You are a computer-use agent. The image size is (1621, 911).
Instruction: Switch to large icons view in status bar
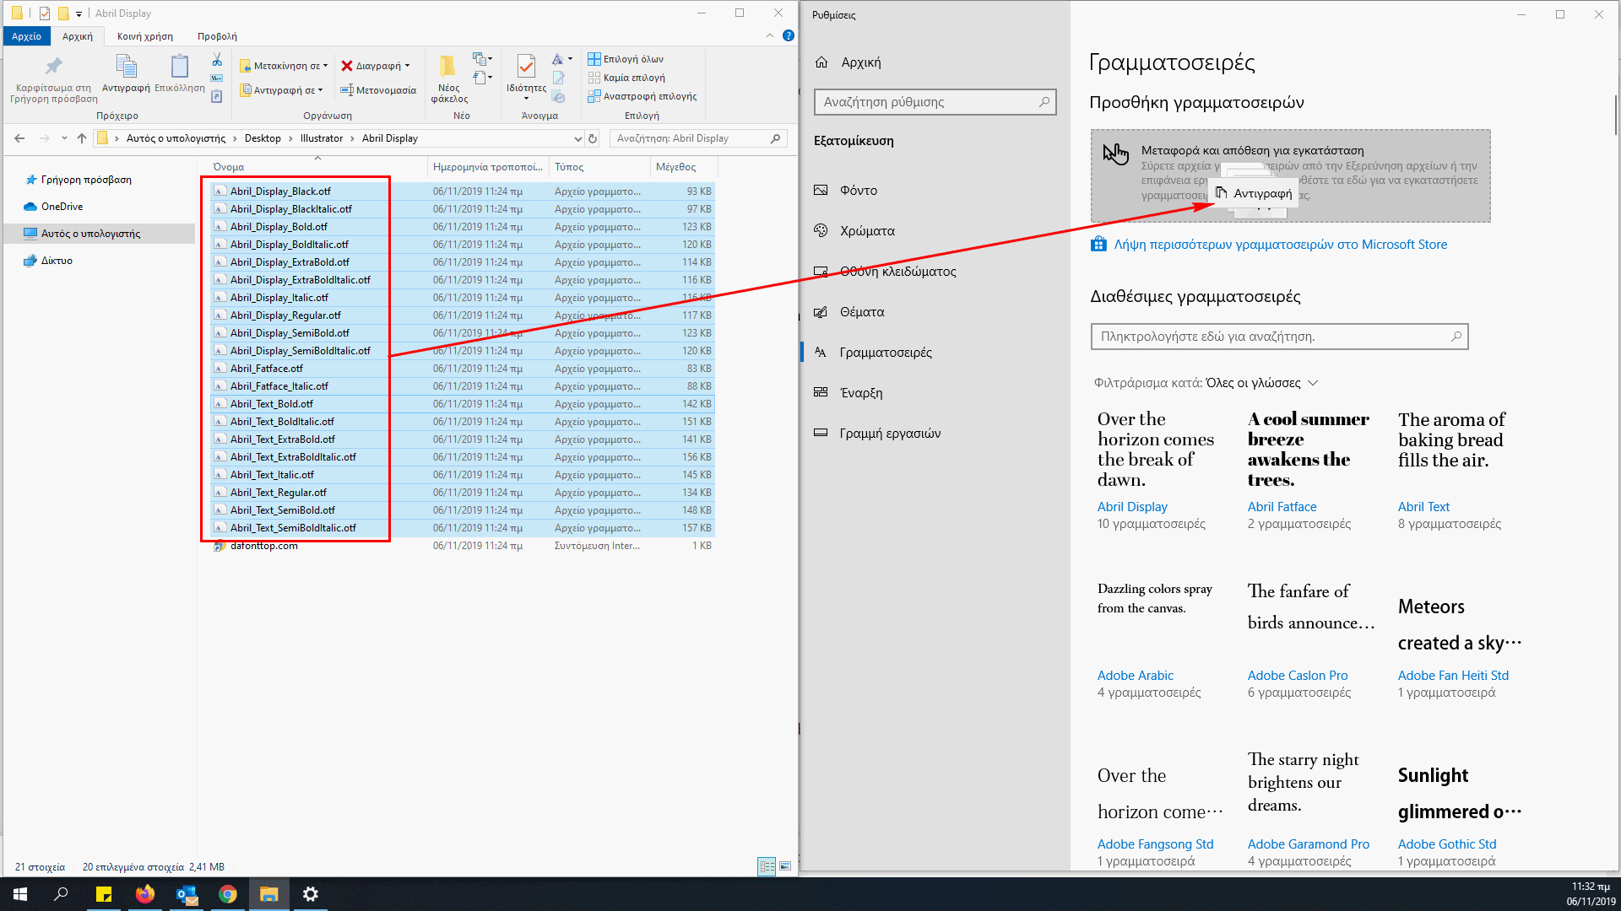[x=785, y=866]
